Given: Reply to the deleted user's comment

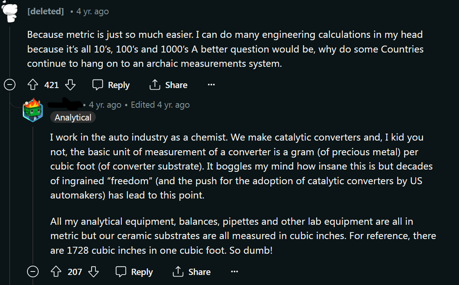Looking at the screenshot, I should coord(111,85).
